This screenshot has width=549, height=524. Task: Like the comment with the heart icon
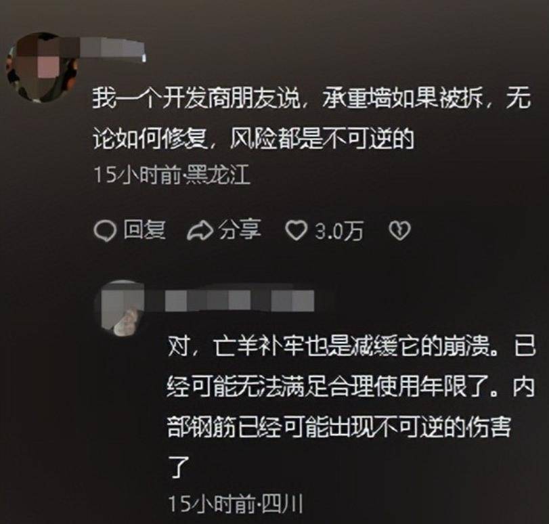click(x=297, y=231)
